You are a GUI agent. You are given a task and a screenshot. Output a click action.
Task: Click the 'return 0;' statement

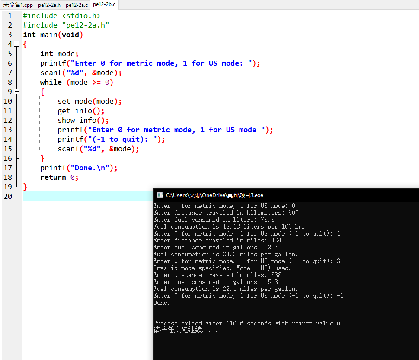(59, 177)
